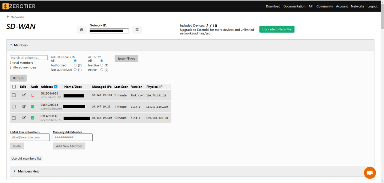Toggle the auth checkbox for B1E4CA0384

point(33,106)
